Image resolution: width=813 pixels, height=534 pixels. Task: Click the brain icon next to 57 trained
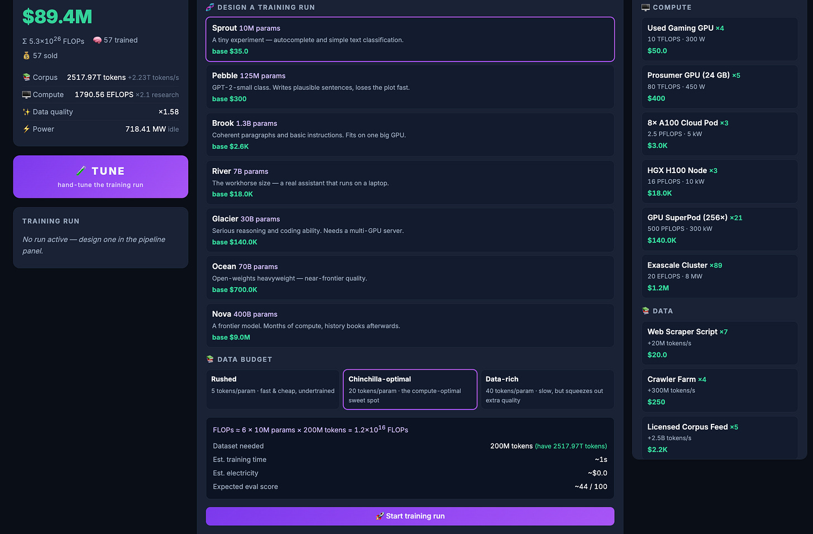pyautogui.click(x=97, y=40)
